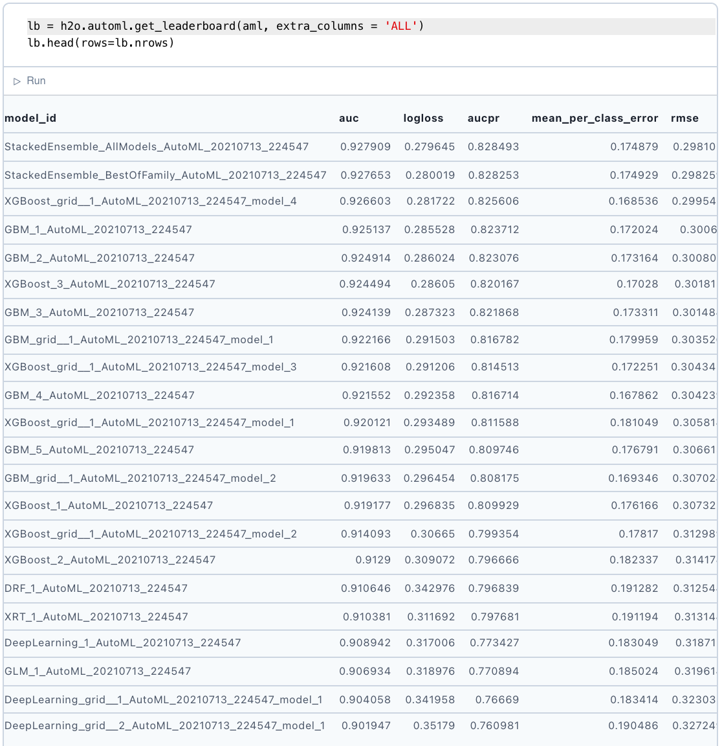
Task: Click the logloss value 0.30665
Action: click(433, 534)
